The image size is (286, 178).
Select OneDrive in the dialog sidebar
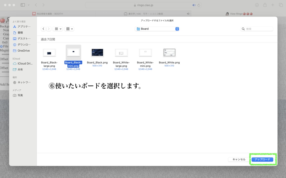tap(24, 51)
